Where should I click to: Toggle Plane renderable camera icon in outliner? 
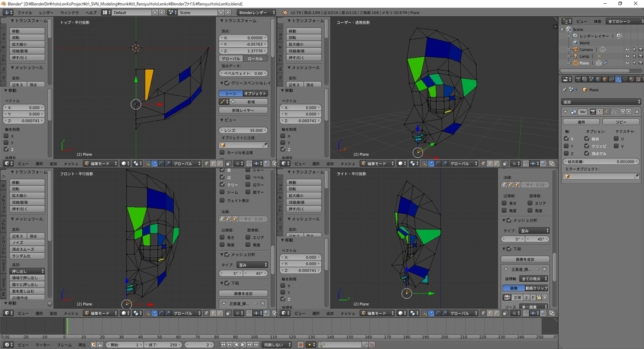pyautogui.click(x=640, y=63)
